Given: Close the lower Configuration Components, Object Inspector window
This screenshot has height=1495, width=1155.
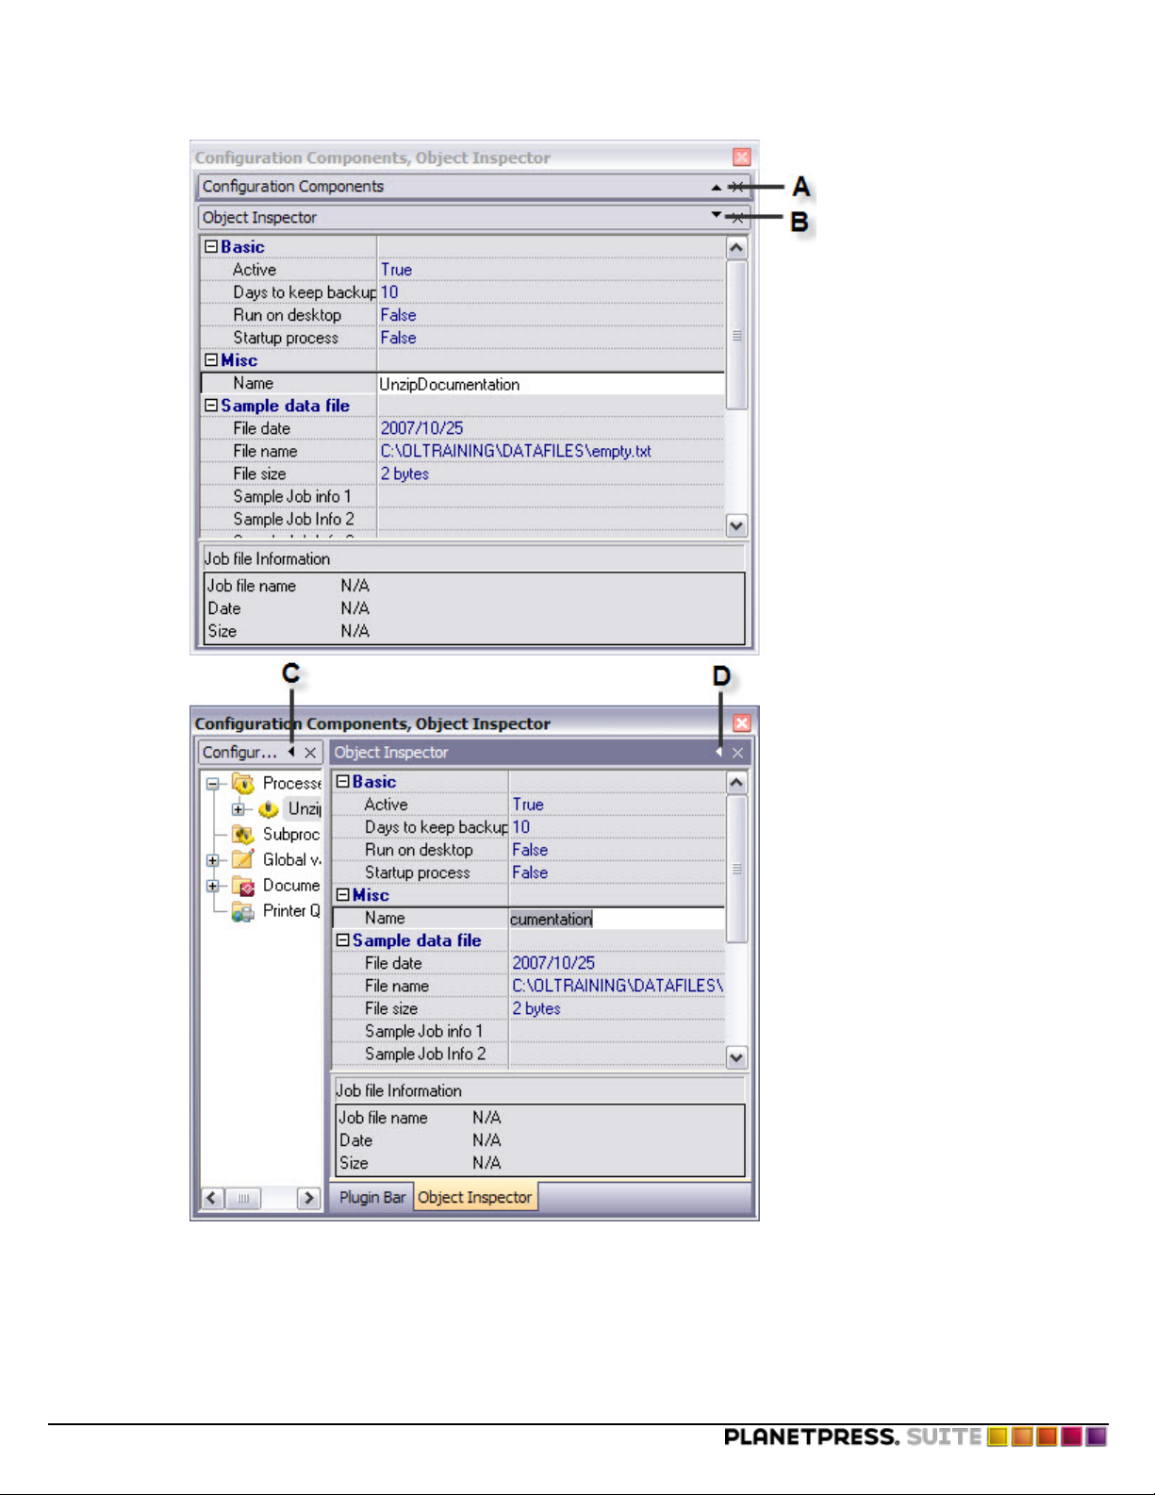Looking at the screenshot, I should pyautogui.click(x=742, y=723).
